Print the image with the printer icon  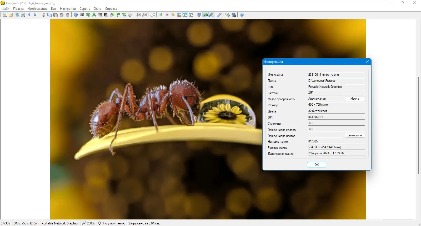click(x=23, y=15)
